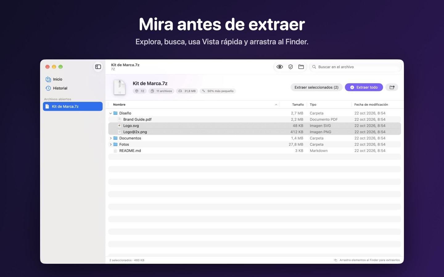Click the 2 seleccionados status text
The image size is (444, 277).
click(127, 260)
